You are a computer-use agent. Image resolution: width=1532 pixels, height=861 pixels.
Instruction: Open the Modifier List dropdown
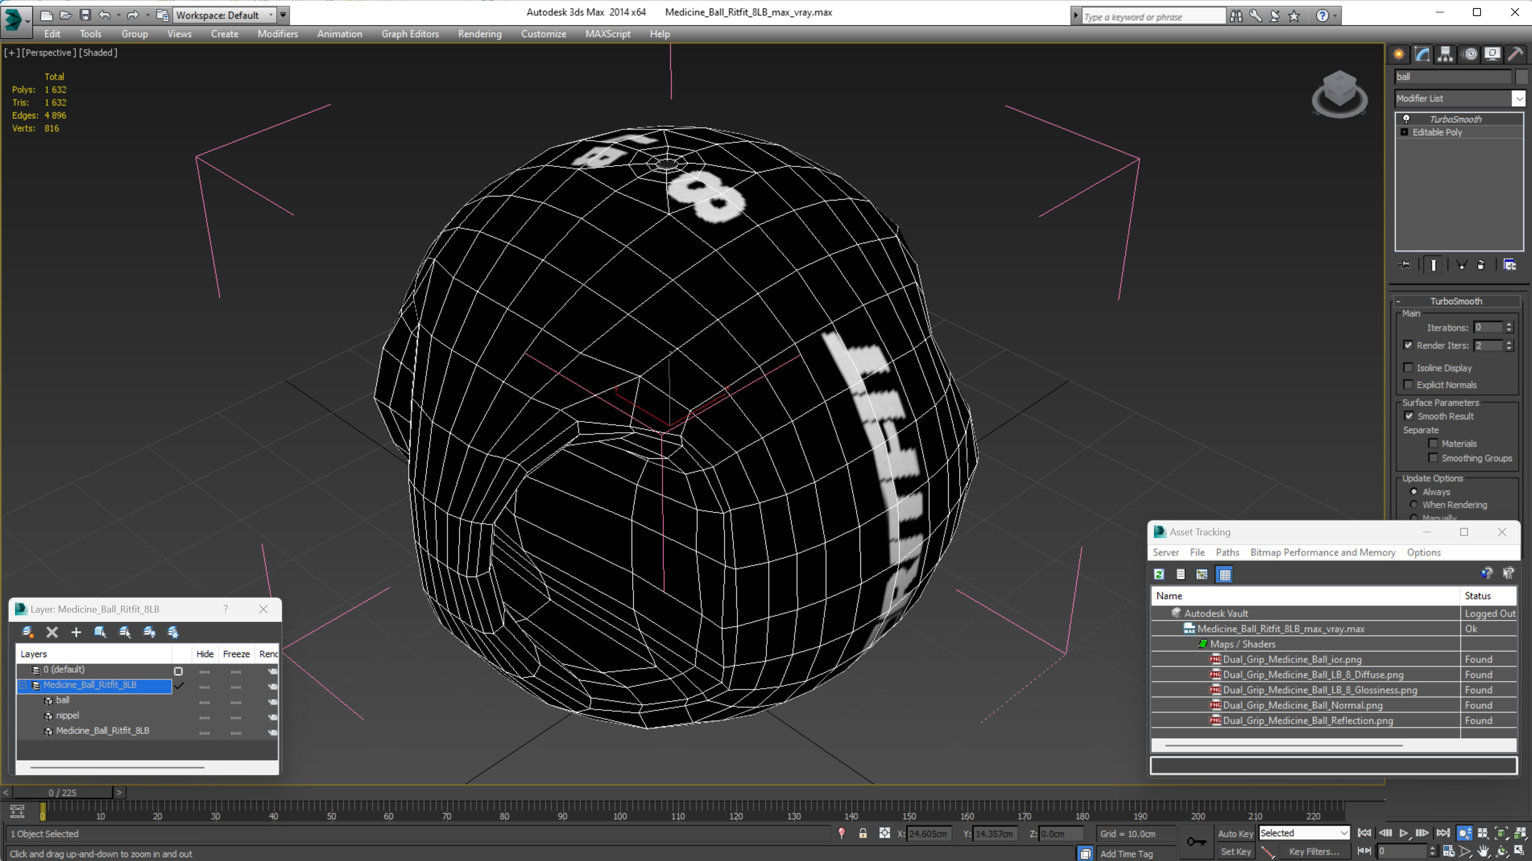pos(1519,98)
